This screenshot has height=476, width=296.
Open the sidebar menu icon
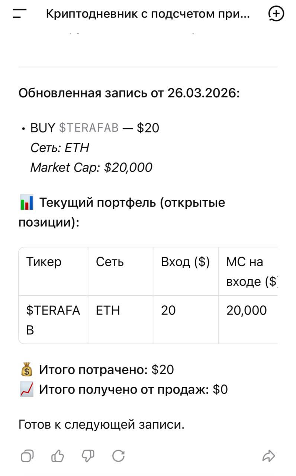(19, 14)
